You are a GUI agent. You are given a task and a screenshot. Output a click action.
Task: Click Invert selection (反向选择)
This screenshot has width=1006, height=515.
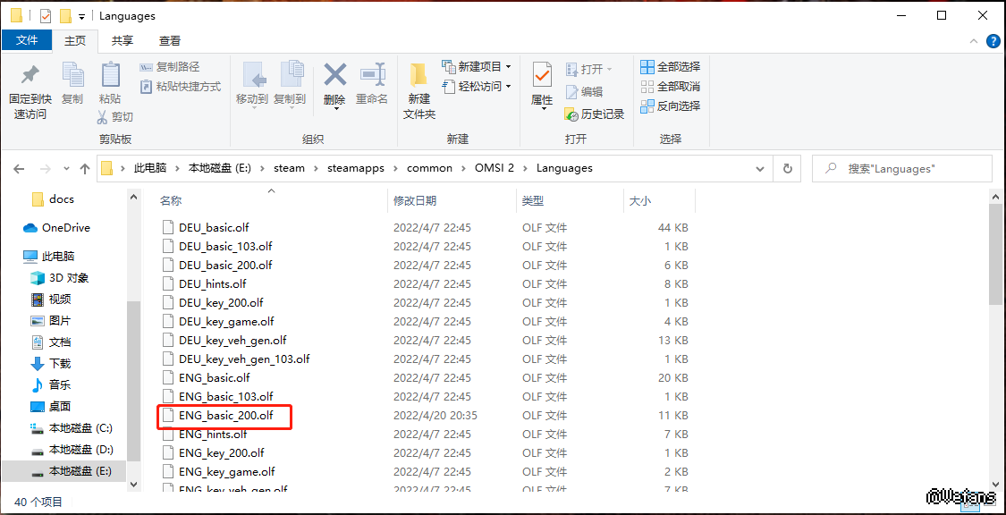pyautogui.click(x=671, y=106)
